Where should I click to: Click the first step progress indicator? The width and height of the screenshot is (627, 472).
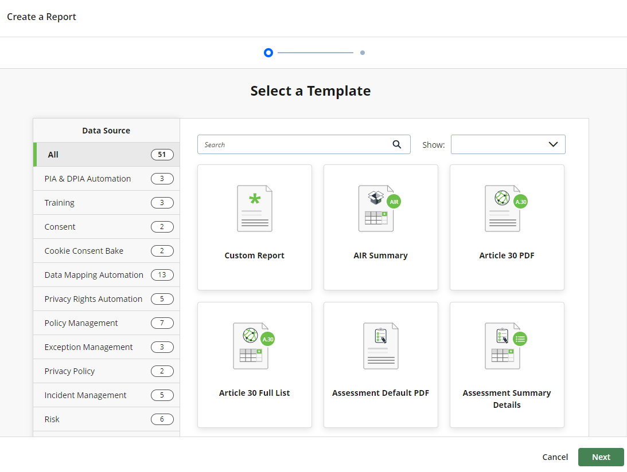[268, 52]
